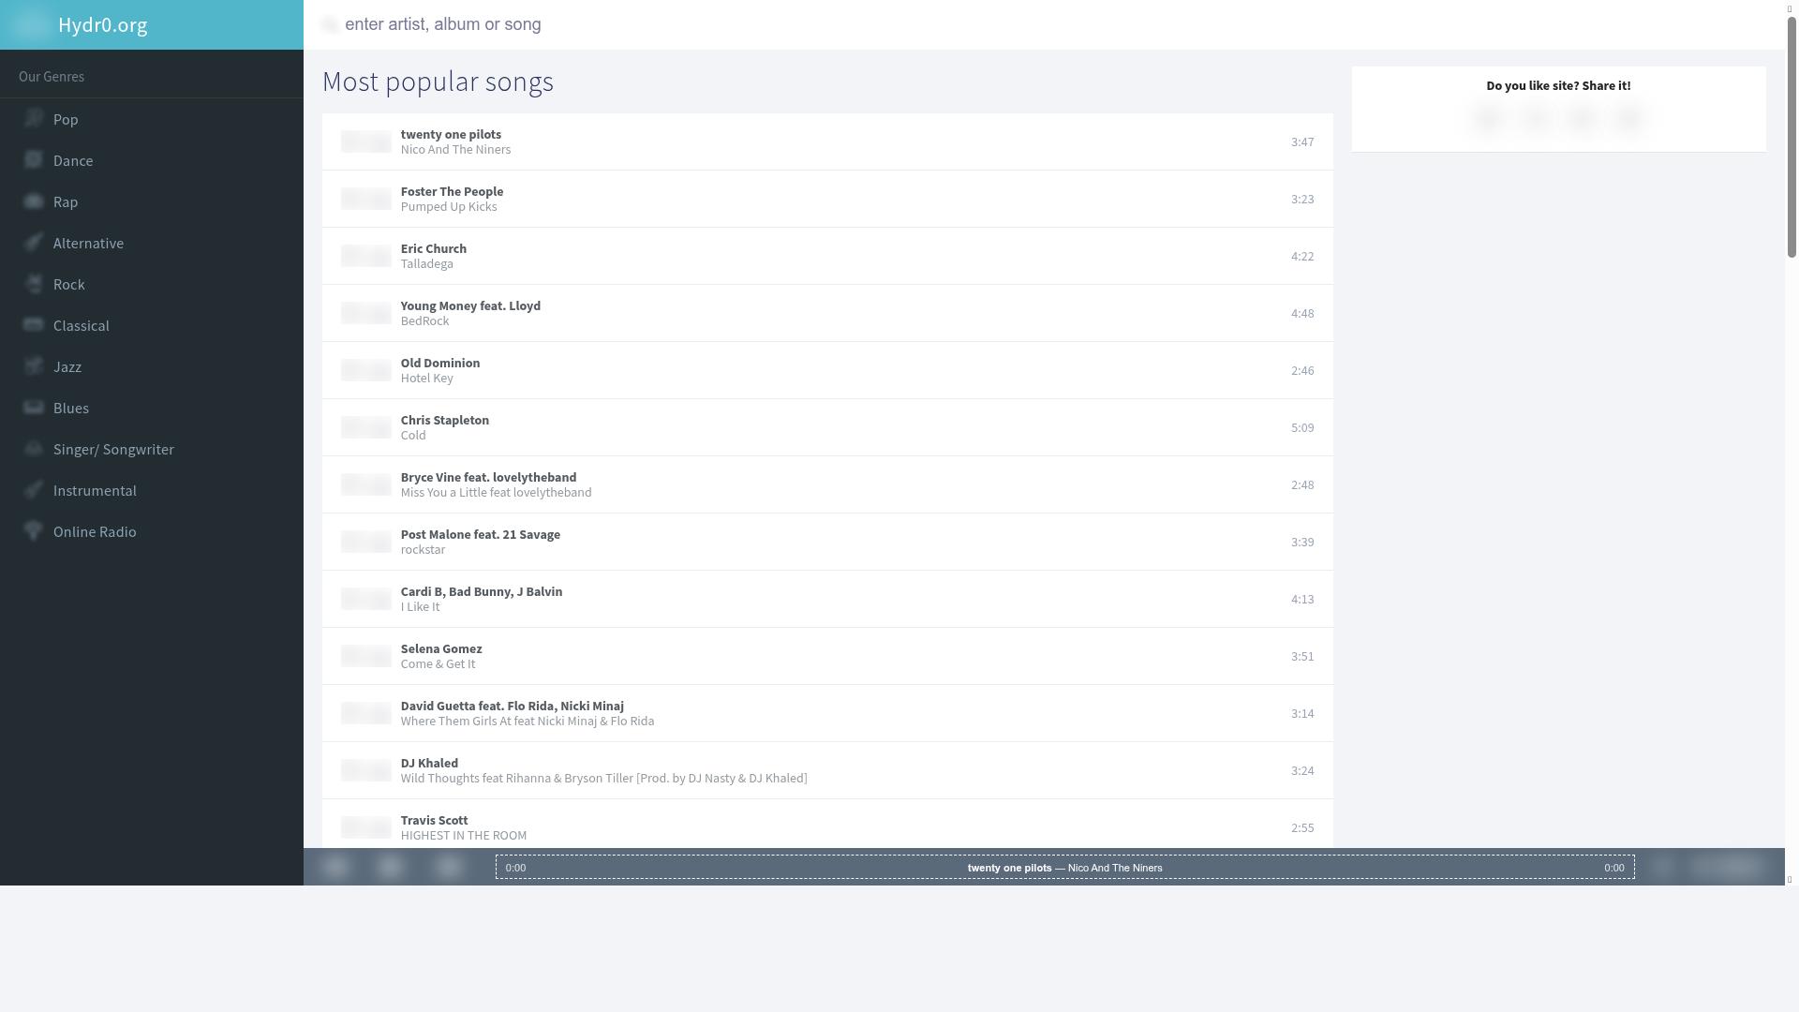Click first share icon under 'Share it!'

(1488, 118)
